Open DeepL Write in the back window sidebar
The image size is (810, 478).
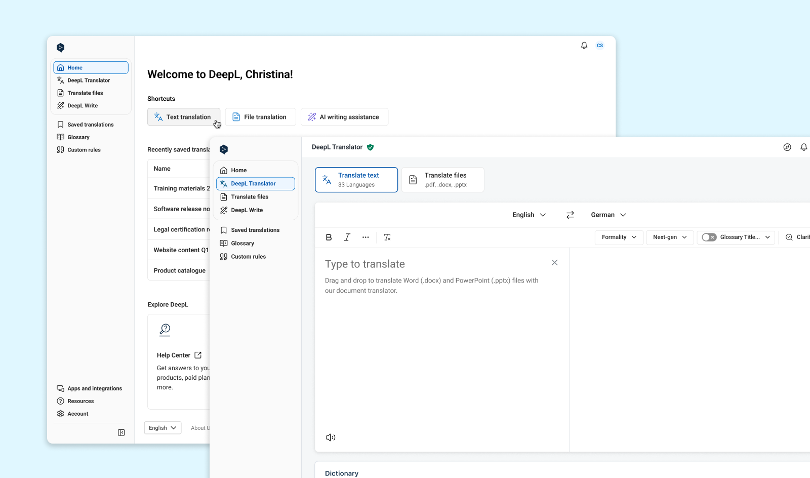pos(91,106)
